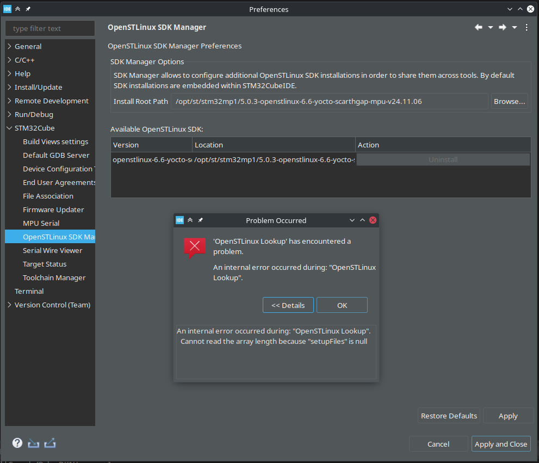Open the view menu (three dots) in Preferences
This screenshot has width=539, height=463.
click(x=526, y=27)
